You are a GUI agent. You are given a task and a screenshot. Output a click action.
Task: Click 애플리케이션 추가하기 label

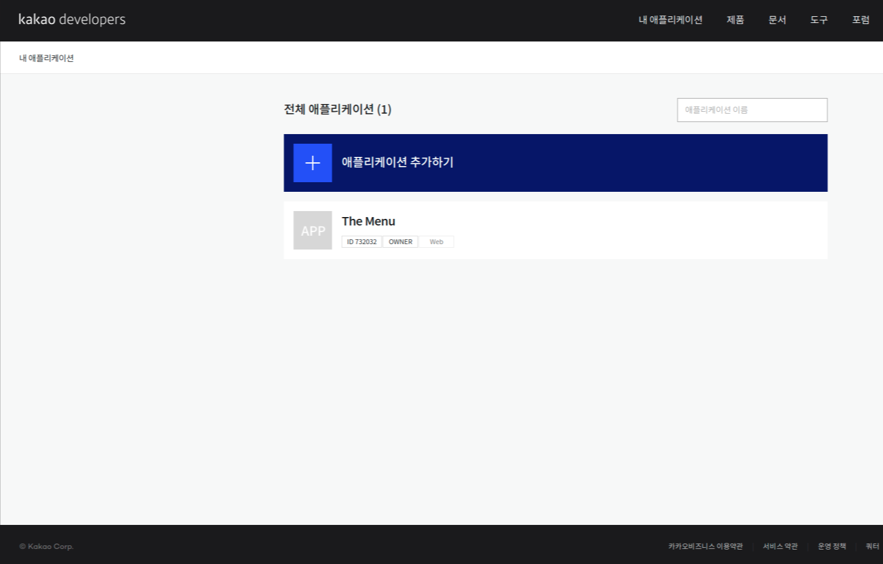coord(398,162)
